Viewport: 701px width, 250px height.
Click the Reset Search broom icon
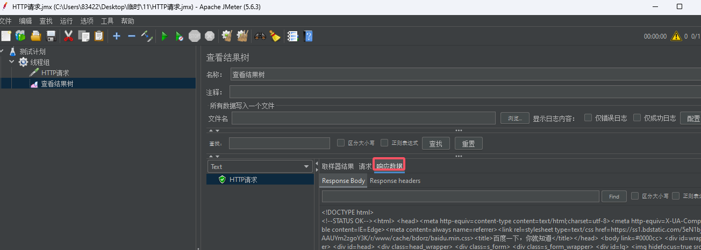coord(275,36)
